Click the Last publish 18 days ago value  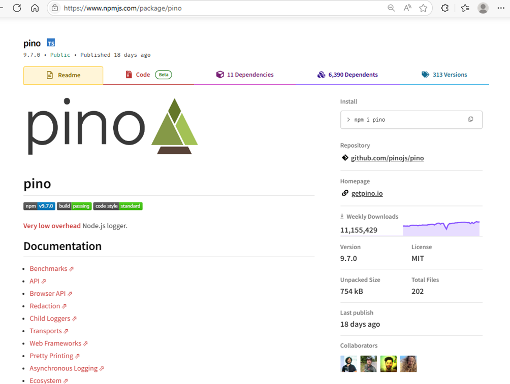pos(360,324)
